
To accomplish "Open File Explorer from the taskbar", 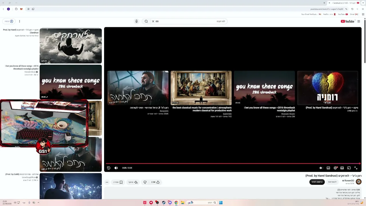I will [x=182, y=203].
